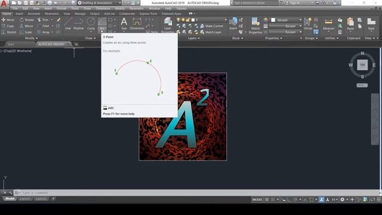Select the Array tool
Screen dimensions: 382x215
[x=44, y=32]
